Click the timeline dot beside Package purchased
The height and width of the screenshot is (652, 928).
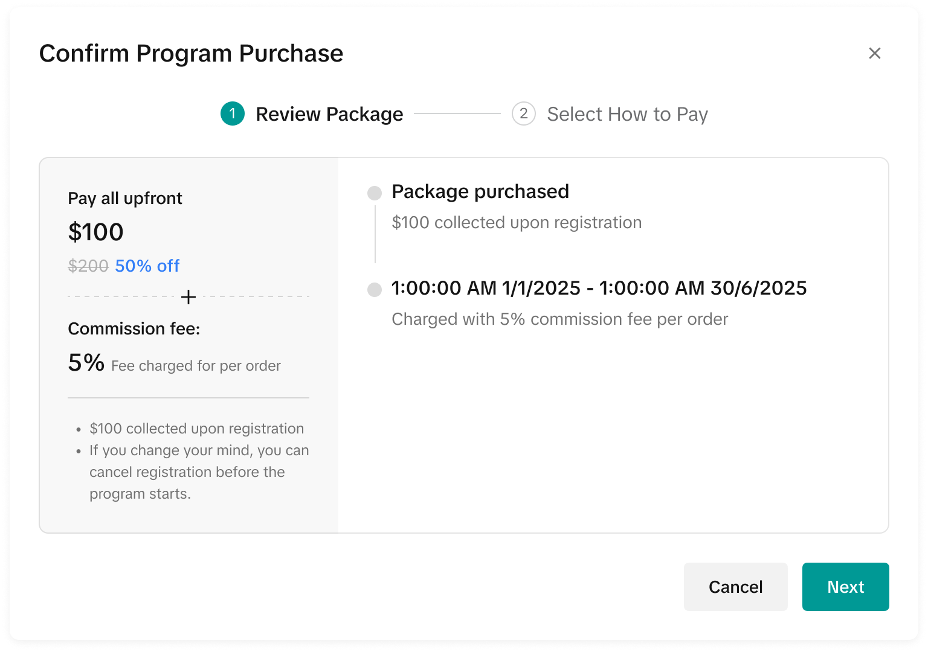[375, 193]
